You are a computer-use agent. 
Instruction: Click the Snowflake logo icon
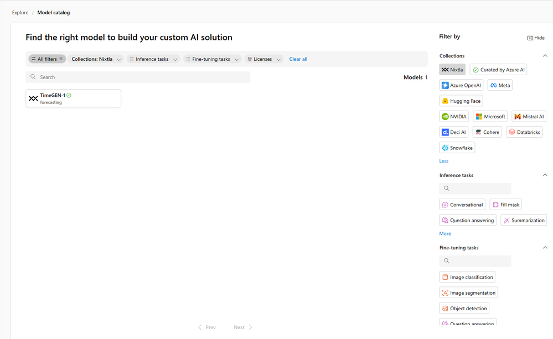point(445,148)
